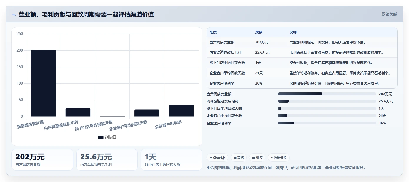The width and height of the screenshot is (409, 182).
Task: Click the 指标值 legend label
Action: tap(111, 137)
